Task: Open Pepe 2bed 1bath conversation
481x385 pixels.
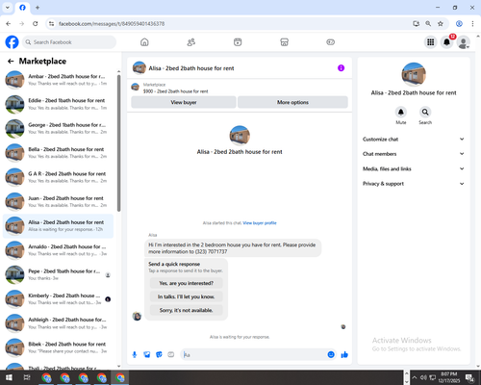Action: click(x=58, y=274)
